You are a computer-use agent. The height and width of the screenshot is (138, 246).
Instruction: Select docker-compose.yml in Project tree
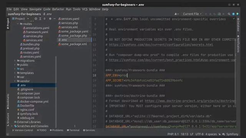click(33, 101)
